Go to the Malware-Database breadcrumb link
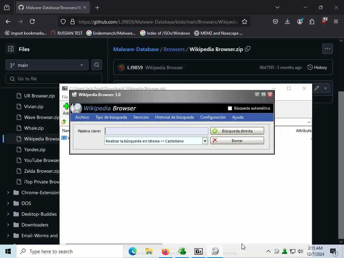 136,49
